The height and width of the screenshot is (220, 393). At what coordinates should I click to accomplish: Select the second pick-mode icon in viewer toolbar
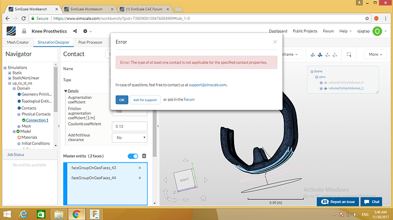pyautogui.click(x=320, y=55)
